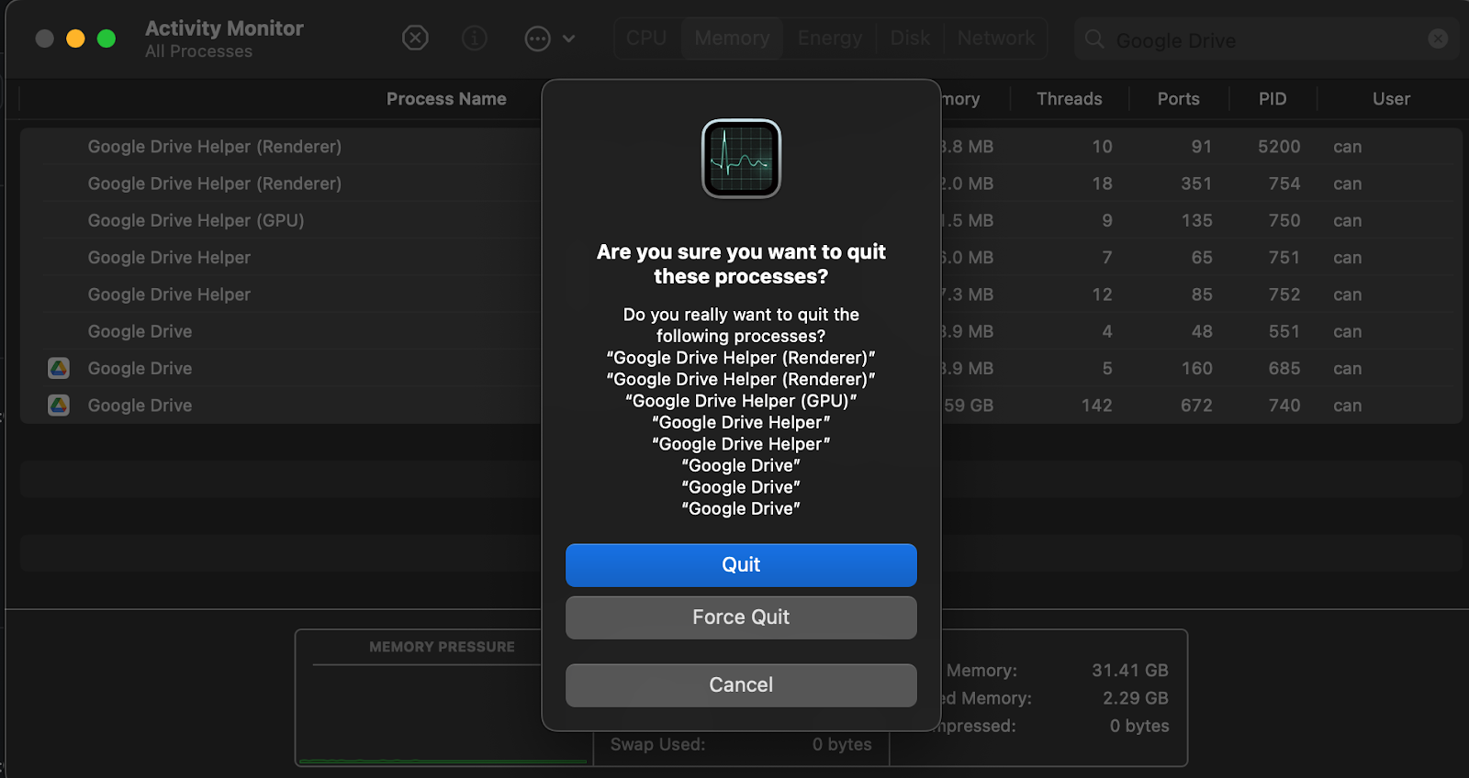Viewport: 1469px width, 778px height.
Task: Select Google Drive Helper row with PID 752
Action: (x=741, y=295)
